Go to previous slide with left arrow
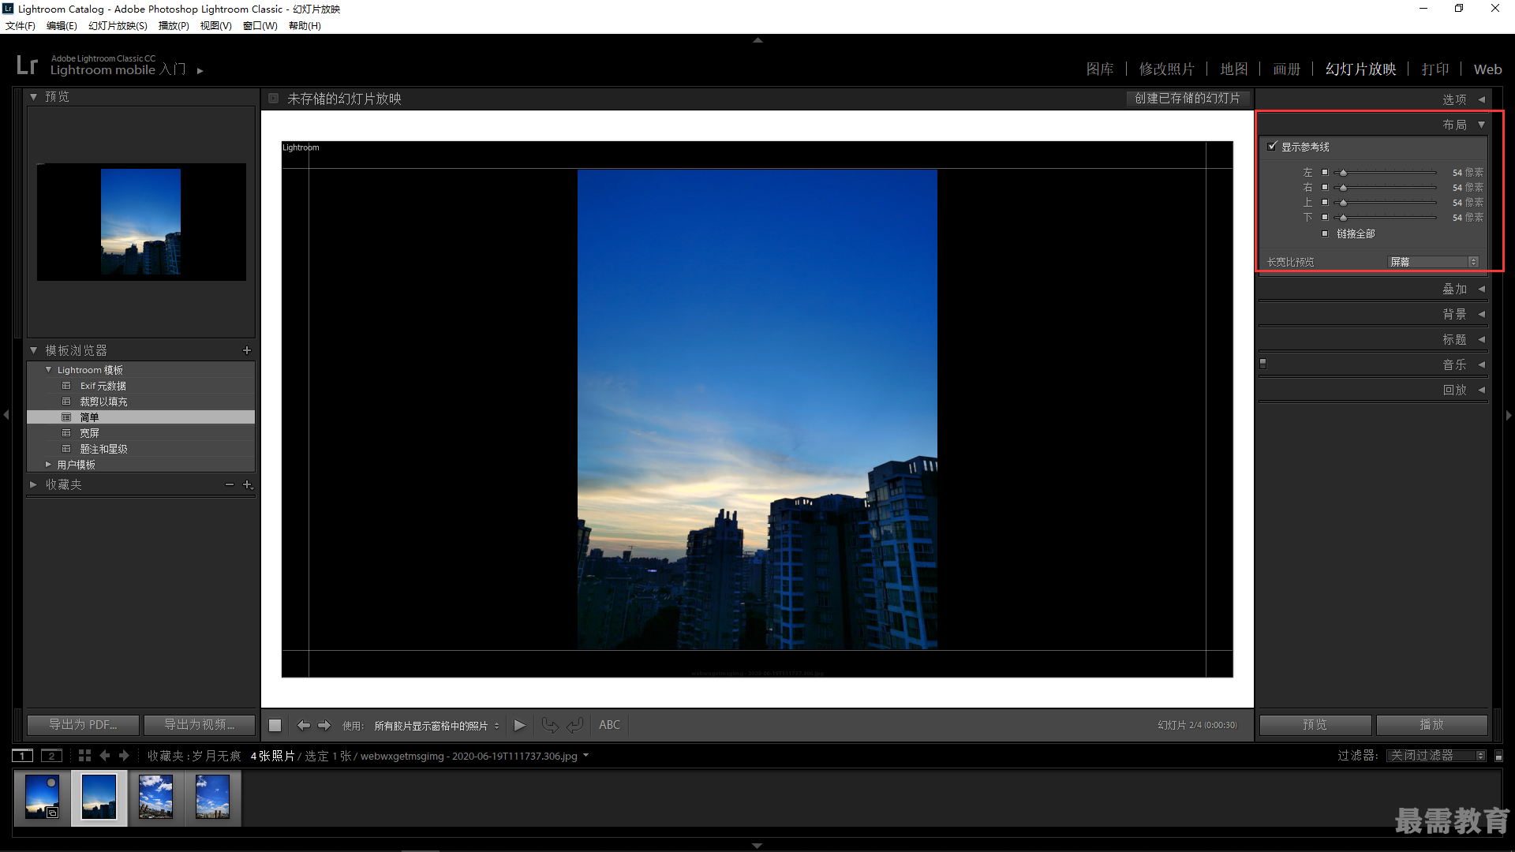 click(x=303, y=725)
